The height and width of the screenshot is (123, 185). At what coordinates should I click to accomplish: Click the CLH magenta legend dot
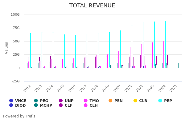86,105
